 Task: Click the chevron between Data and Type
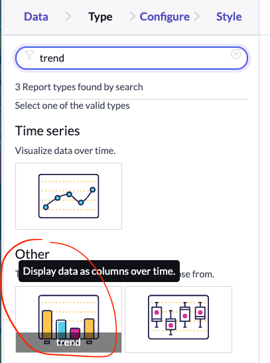tap(68, 17)
